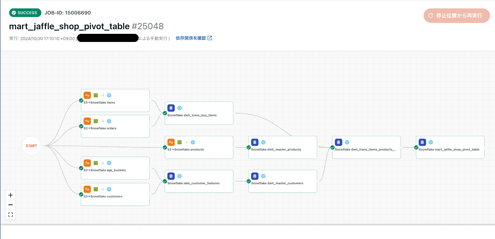This screenshot has height=239, width=495.
Task: Fit workflow graph to view
Action: click(x=11, y=214)
